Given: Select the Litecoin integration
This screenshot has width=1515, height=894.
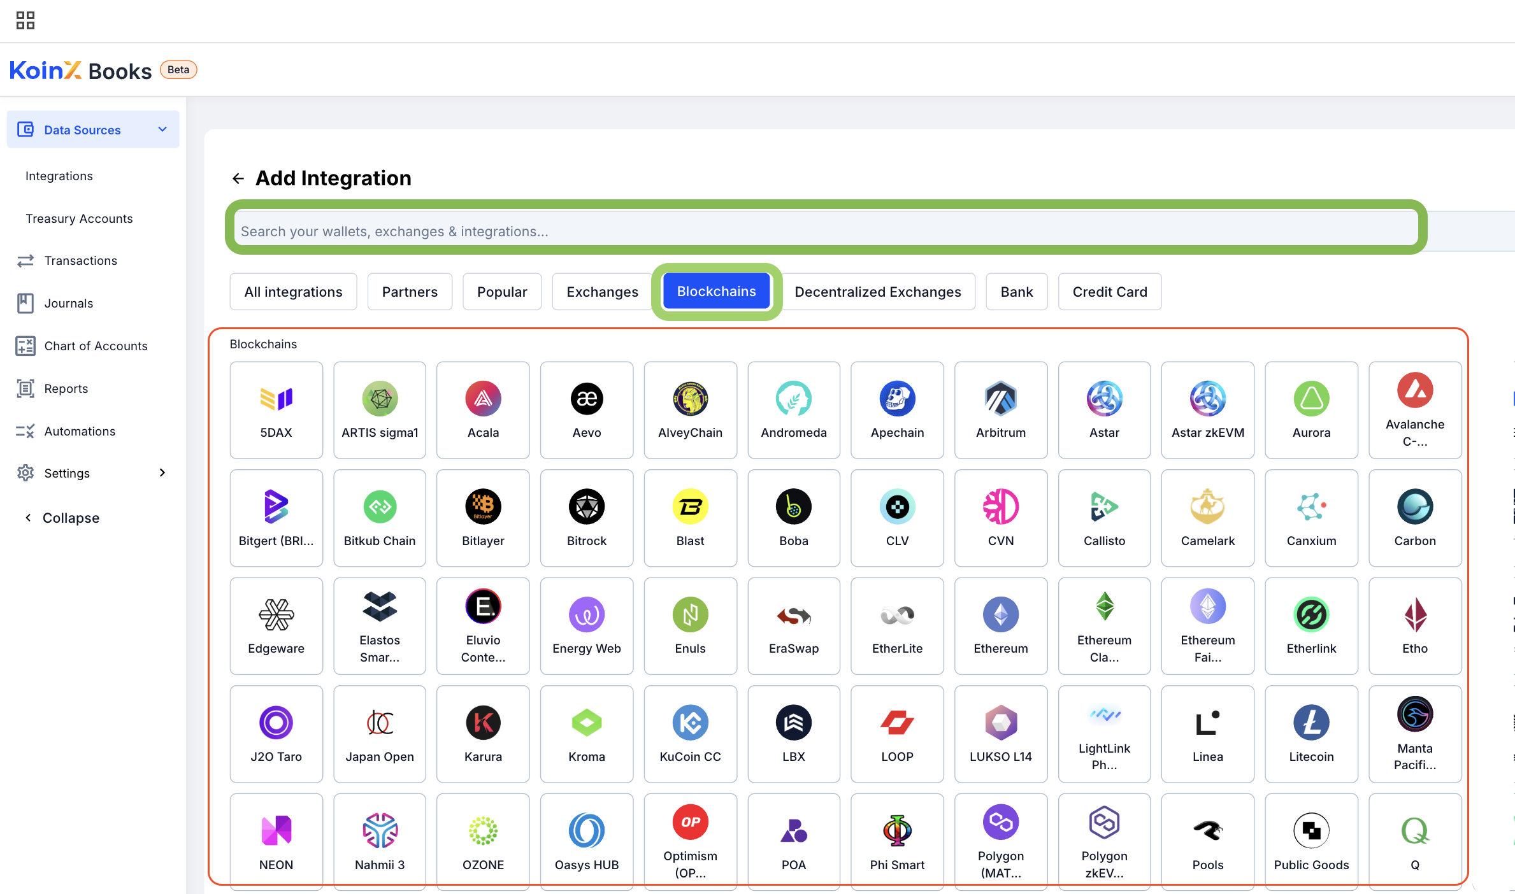Looking at the screenshot, I should [1311, 734].
